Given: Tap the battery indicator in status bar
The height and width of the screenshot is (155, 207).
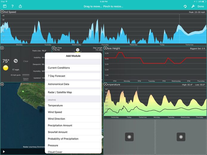Looking at the screenshot, I should [204, 1].
